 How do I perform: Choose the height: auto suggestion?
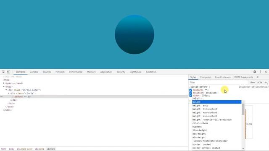[217, 106]
